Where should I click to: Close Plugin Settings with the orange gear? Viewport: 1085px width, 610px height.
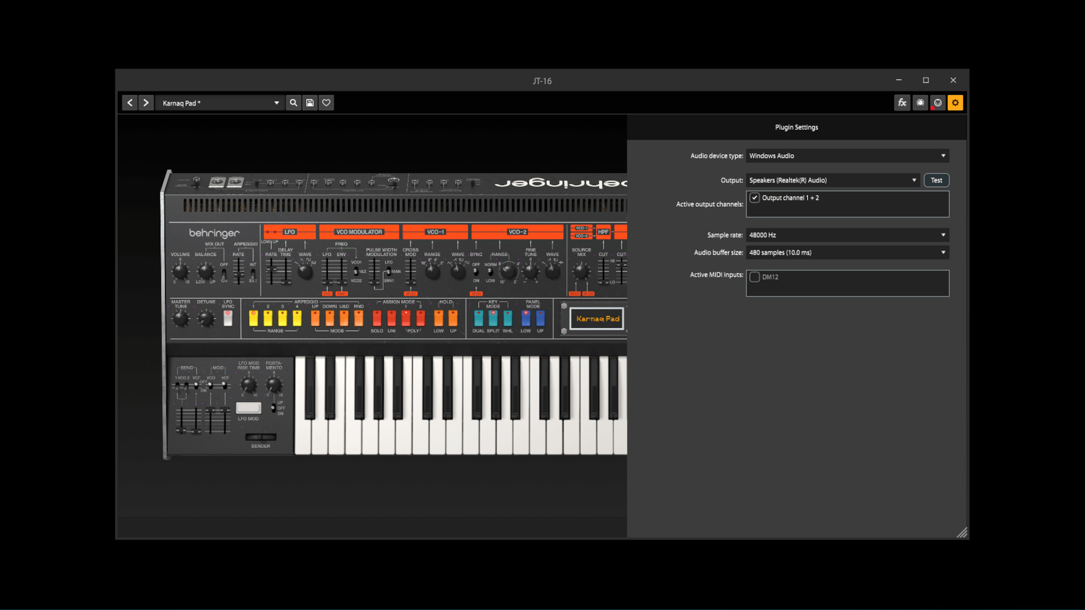(x=955, y=103)
